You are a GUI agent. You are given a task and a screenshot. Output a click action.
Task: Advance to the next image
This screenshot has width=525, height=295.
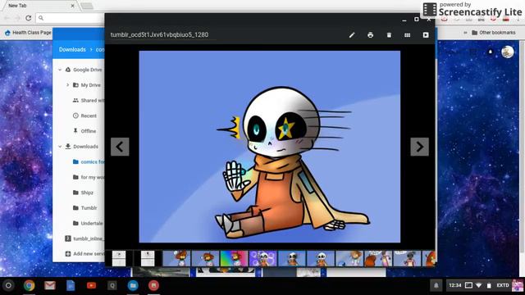[x=419, y=147]
